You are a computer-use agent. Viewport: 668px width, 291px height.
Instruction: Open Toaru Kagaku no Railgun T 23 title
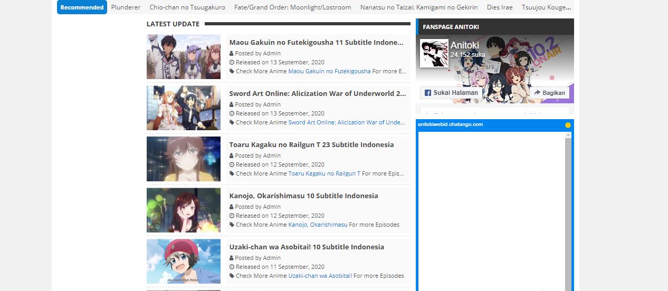click(311, 144)
